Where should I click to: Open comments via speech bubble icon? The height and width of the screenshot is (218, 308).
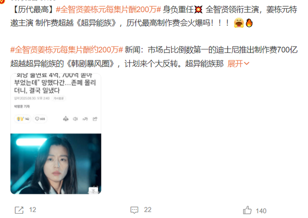coord(134,210)
